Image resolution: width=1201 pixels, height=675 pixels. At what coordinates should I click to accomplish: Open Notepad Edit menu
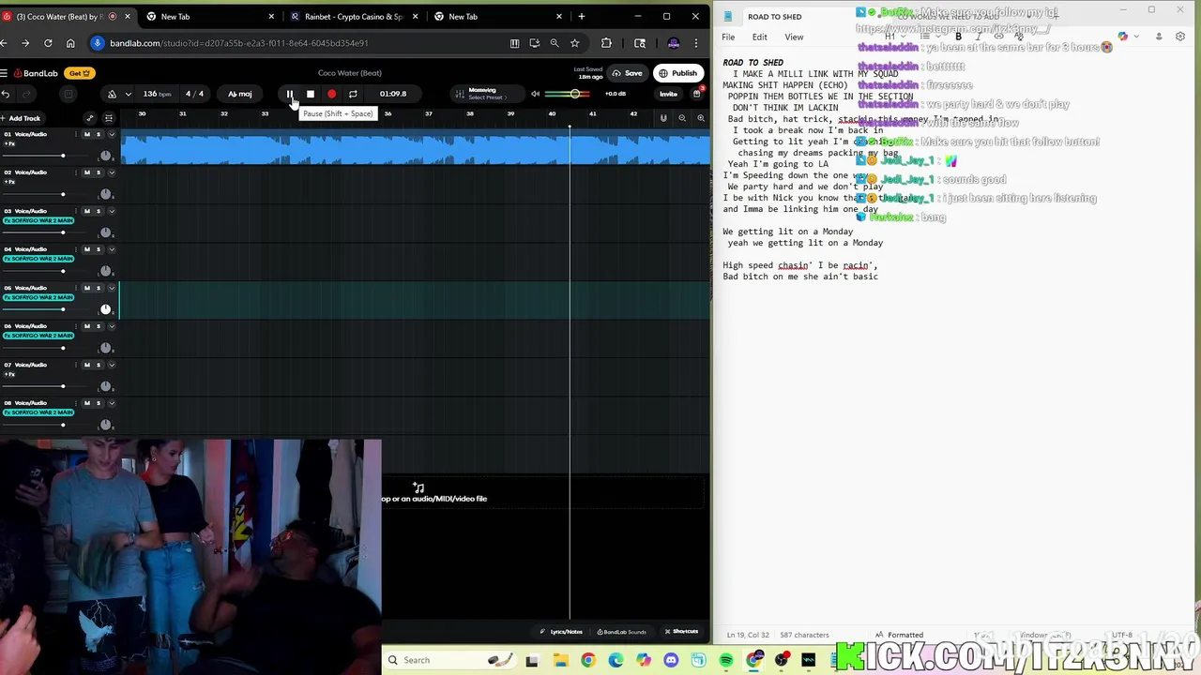point(759,37)
